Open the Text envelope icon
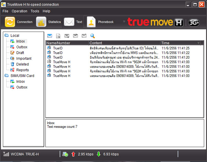The height and width of the screenshot is (162, 207). pyautogui.click(x=69, y=22)
